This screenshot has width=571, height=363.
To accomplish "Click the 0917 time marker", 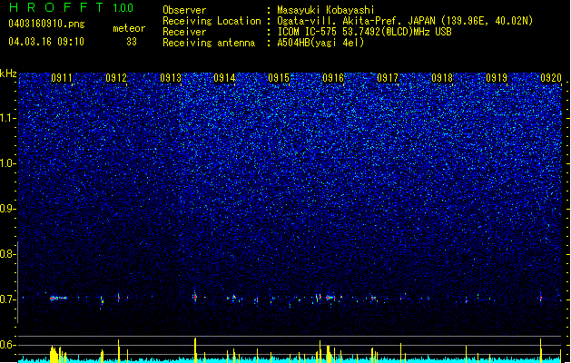I will (388, 78).
